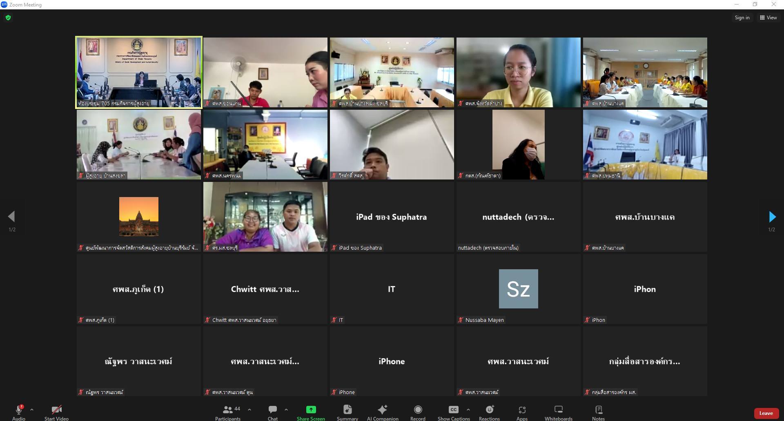Screen dimensions: 784x421
Task: Click the Share Screen icon
Action: [x=311, y=410]
